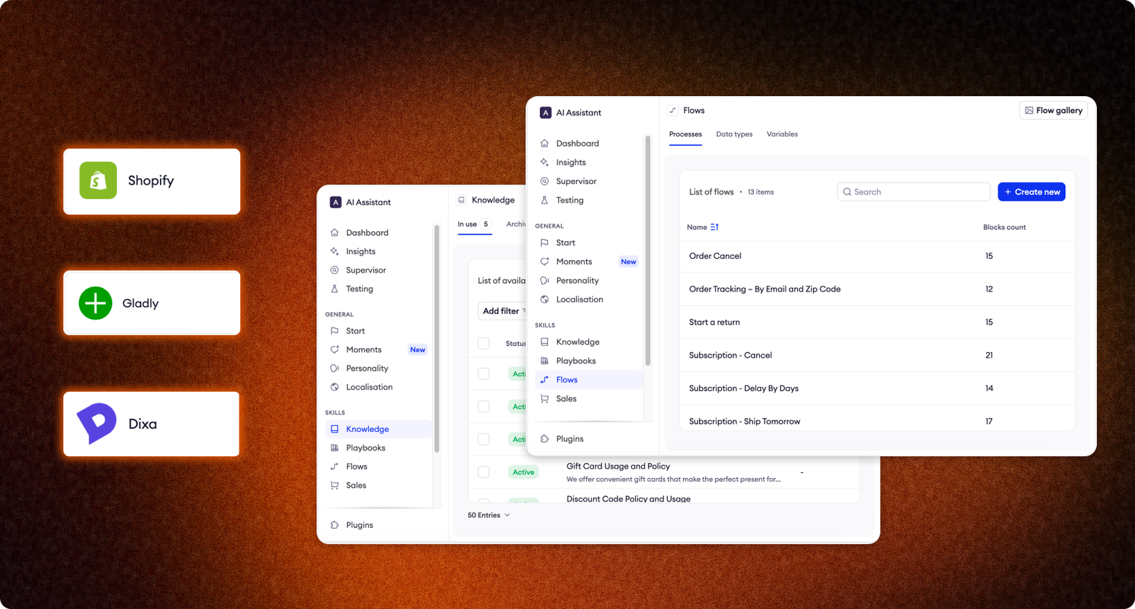
Task: Click the Create new button
Action: point(1031,192)
